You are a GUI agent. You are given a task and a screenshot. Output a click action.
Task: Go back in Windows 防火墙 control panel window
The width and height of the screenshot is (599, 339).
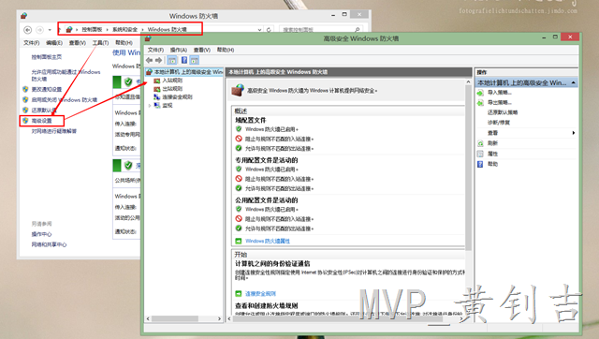27,30
